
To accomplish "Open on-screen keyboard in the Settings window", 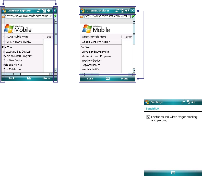I will tap(173, 173).
